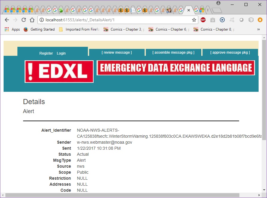The height and width of the screenshot is (198, 267).
Task: Open the Comics - Chapter 6 bookmark
Action: pos(169,29)
